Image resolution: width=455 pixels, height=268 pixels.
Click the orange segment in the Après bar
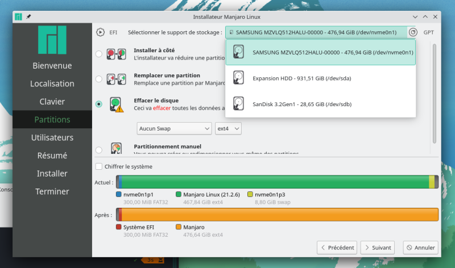(280, 215)
